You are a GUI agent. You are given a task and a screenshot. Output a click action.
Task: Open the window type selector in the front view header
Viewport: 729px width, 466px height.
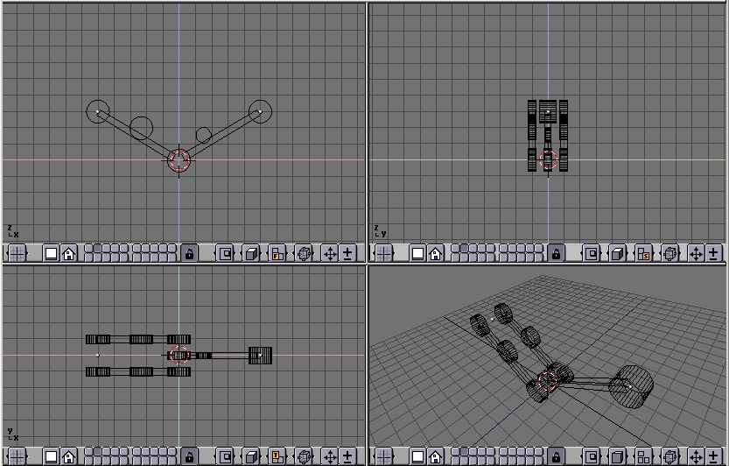coord(17,253)
